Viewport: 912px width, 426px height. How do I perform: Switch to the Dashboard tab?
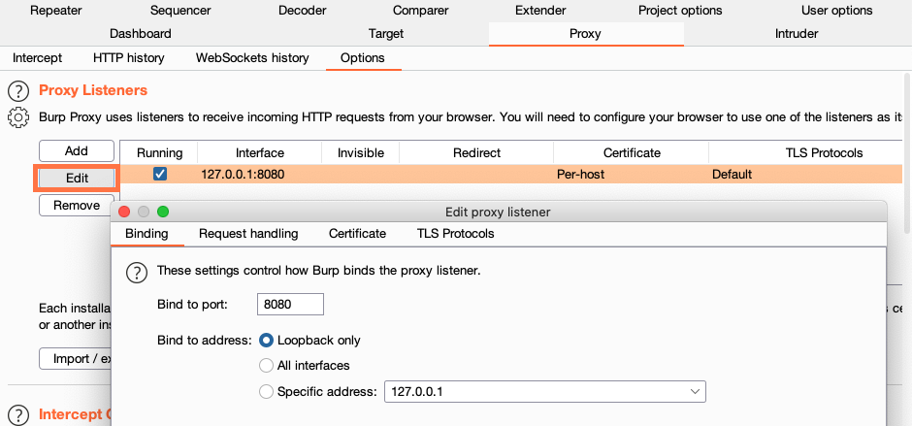[x=140, y=34]
